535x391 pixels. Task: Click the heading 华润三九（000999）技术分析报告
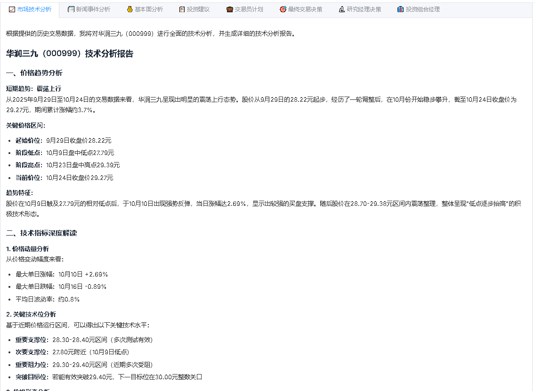[x=70, y=54]
